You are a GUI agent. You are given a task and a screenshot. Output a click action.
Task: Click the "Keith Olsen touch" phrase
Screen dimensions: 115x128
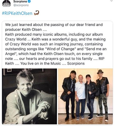(60, 54)
